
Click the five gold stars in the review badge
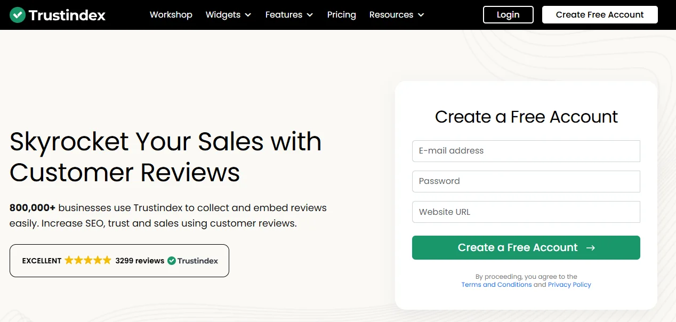click(86, 260)
